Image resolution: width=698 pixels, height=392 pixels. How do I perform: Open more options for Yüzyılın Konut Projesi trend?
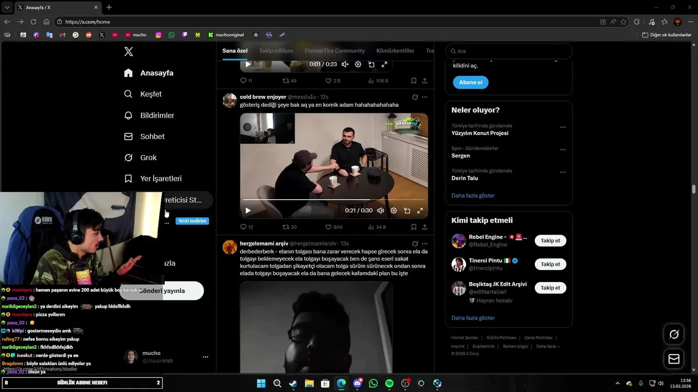pyautogui.click(x=563, y=127)
